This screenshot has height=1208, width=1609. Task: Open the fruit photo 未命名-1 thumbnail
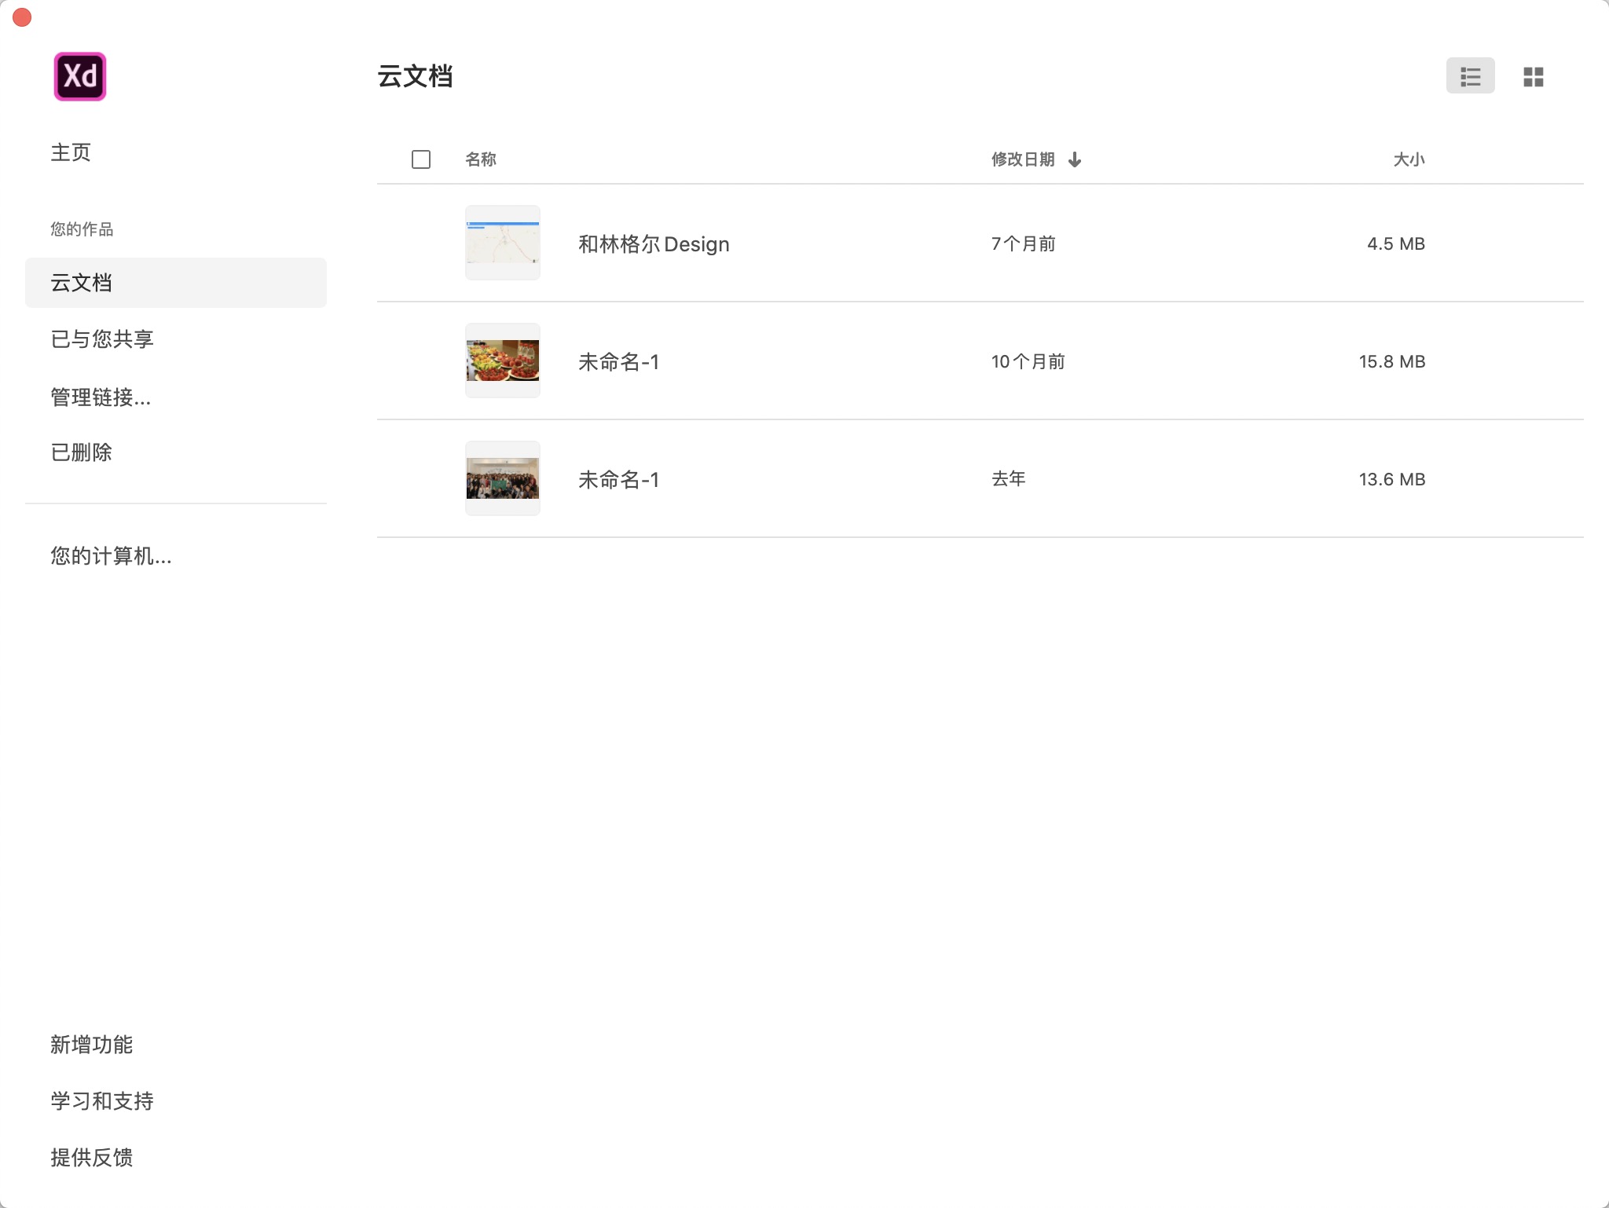click(503, 361)
